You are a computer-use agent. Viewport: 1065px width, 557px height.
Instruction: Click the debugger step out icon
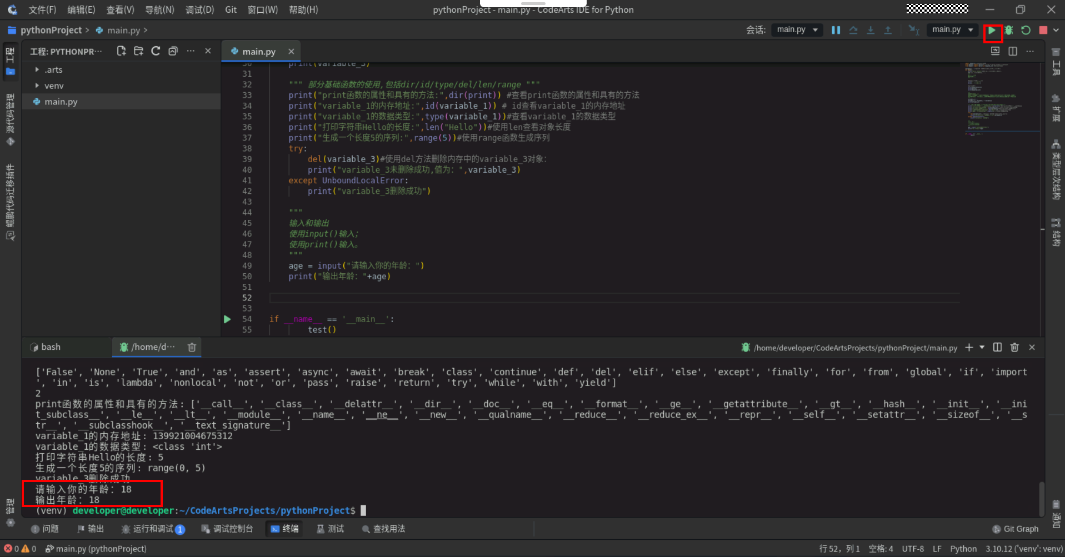pyautogui.click(x=888, y=30)
